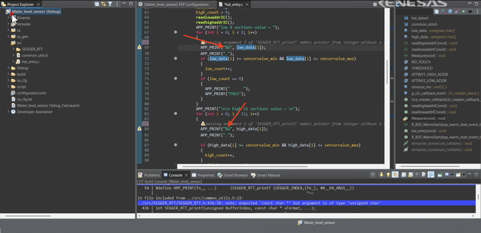Open the Project Explorer filter icon
The width and height of the screenshot is (481, 233).
point(110,4)
